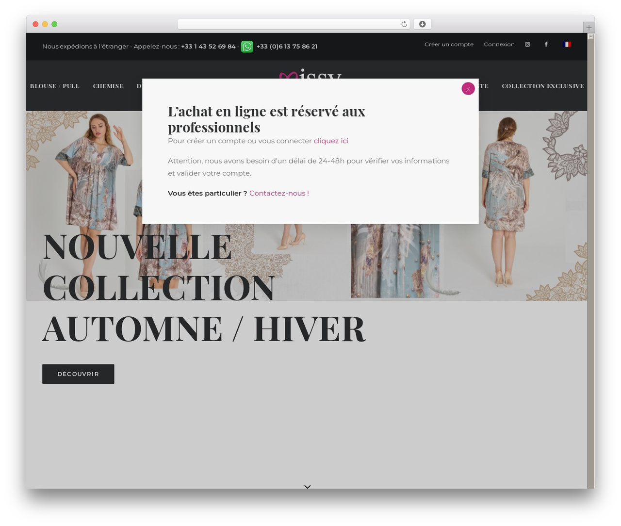
Task: Click the browser reload icon
Action: coord(404,24)
